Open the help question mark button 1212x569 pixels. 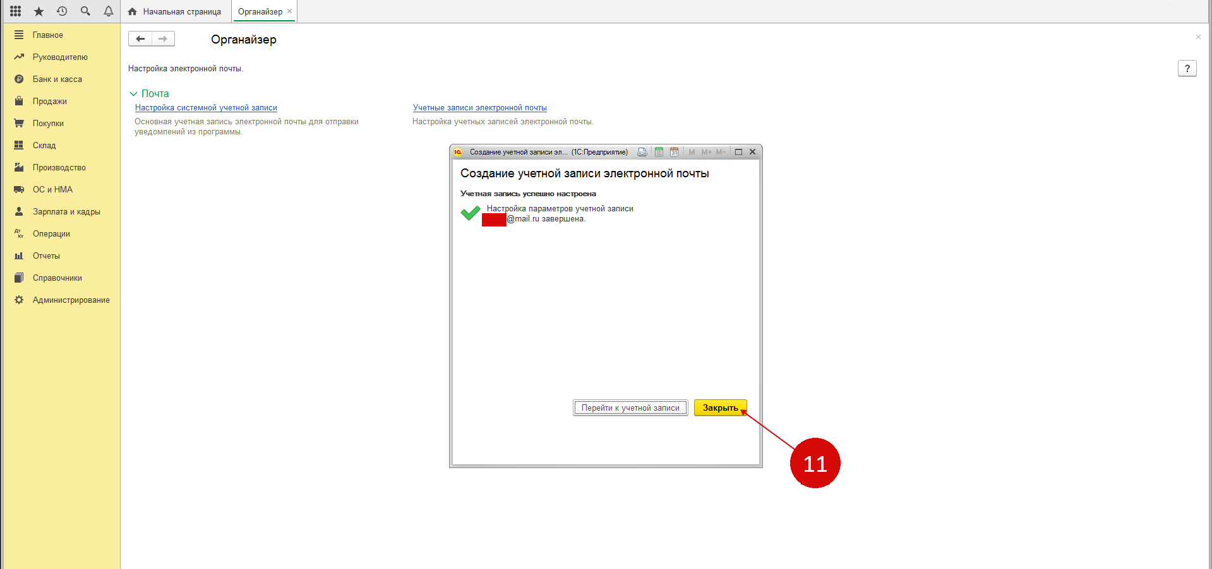pyautogui.click(x=1187, y=68)
